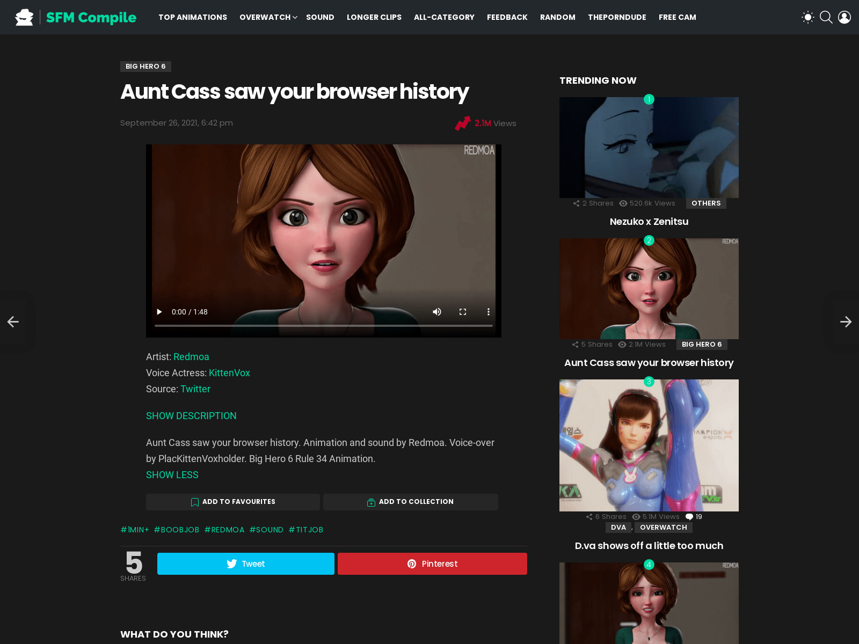Select the #SOUND tag

266,530
